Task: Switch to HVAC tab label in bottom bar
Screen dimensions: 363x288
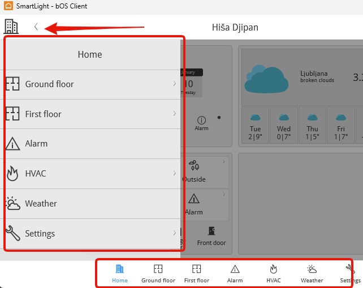Action: (274, 280)
